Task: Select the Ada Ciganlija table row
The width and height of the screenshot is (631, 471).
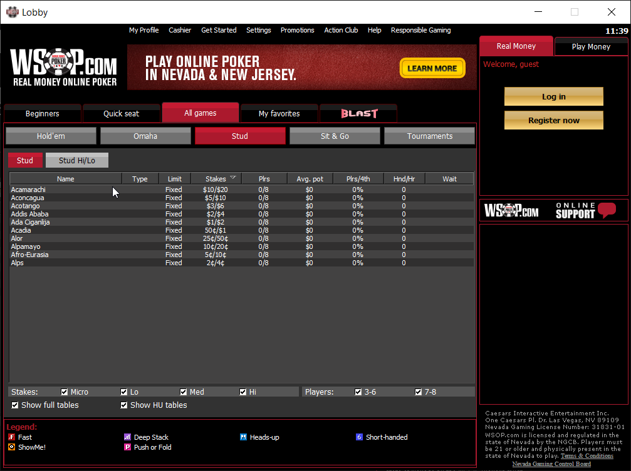Action: pos(241,222)
